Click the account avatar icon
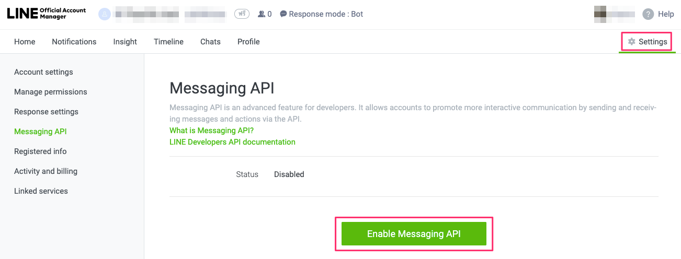 tap(105, 14)
